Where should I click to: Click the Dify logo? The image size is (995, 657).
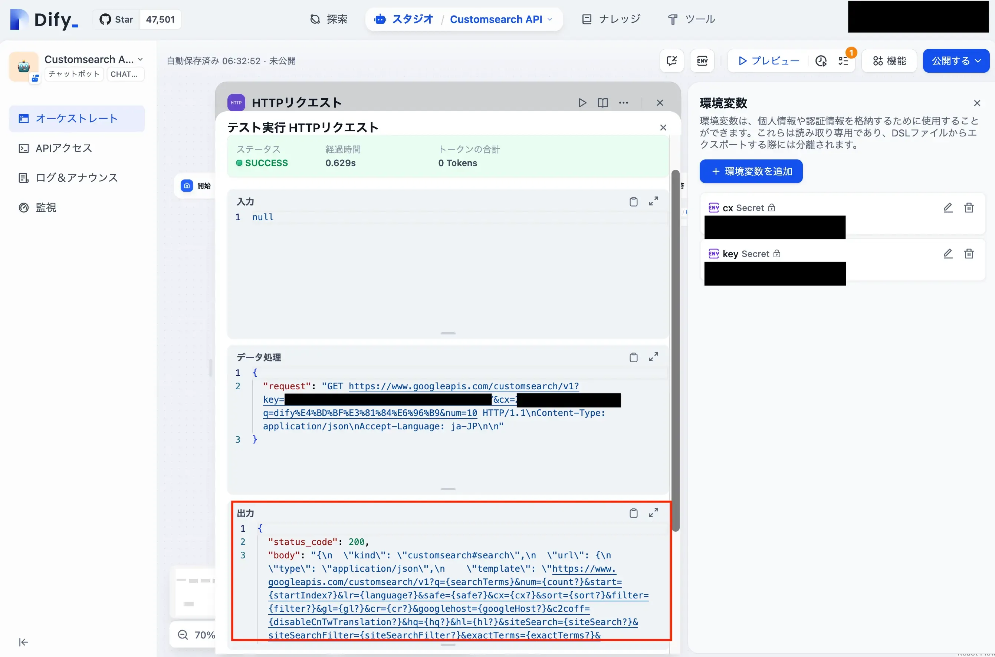coord(44,19)
